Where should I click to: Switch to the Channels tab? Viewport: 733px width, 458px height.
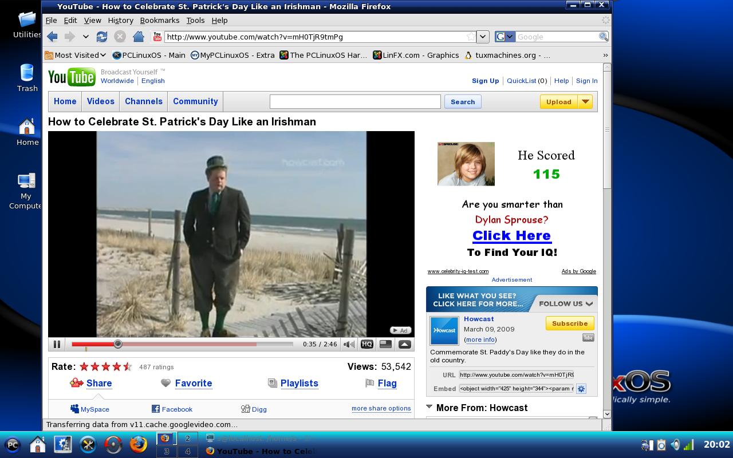click(x=144, y=101)
